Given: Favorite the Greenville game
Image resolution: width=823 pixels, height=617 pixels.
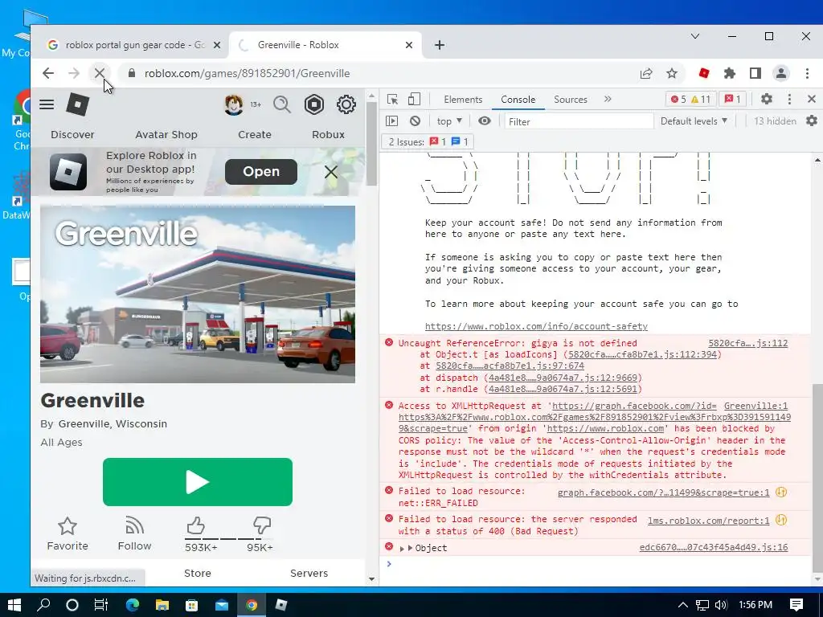Looking at the screenshot, I should point(68,534).
